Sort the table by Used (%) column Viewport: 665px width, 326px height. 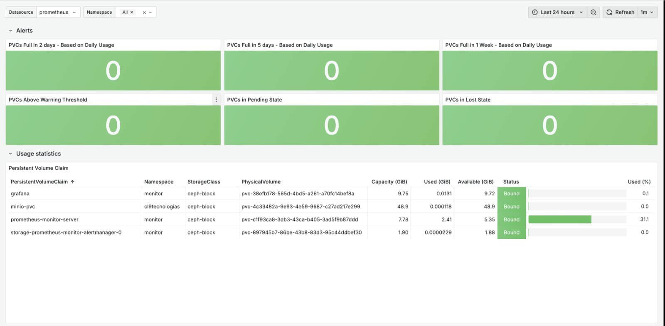tap(639, 182)
